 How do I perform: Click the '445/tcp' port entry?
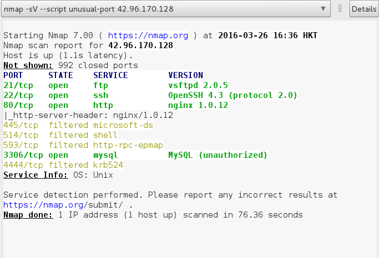click(21, 125)
